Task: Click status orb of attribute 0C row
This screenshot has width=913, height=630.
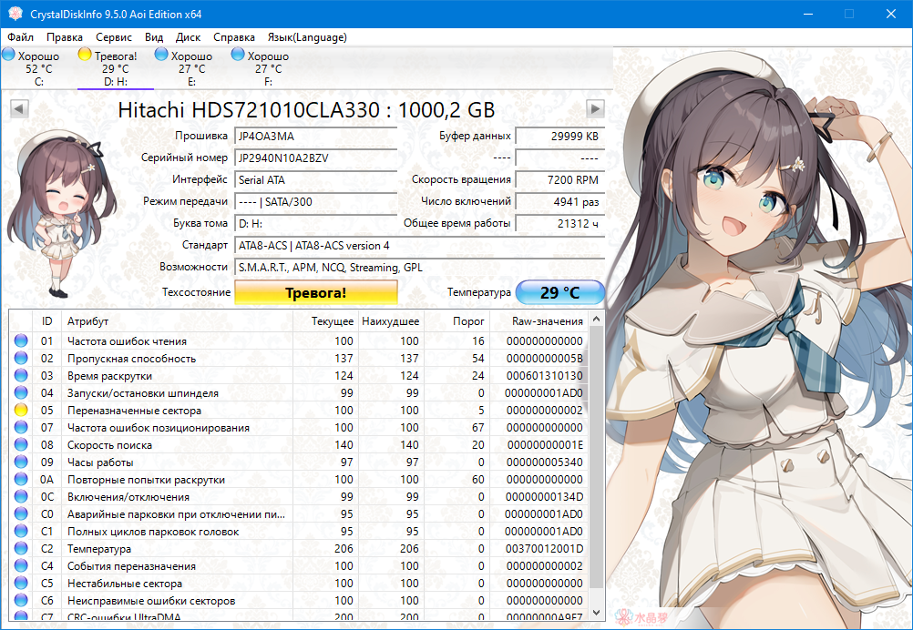Action: [x=21, y=497]
